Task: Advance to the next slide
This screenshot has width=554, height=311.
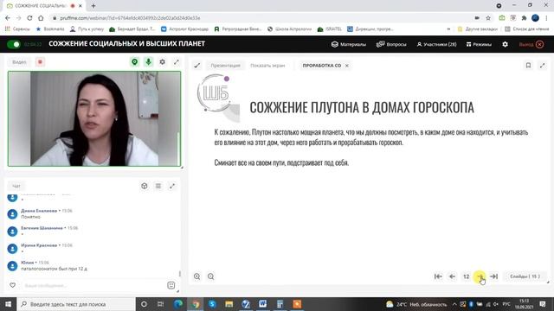Action: 480,276
